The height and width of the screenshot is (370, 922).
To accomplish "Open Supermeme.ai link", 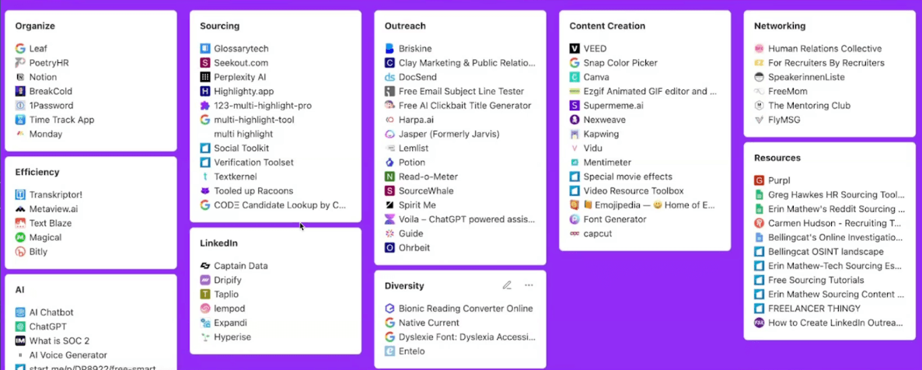I will [x=613, y=105].
